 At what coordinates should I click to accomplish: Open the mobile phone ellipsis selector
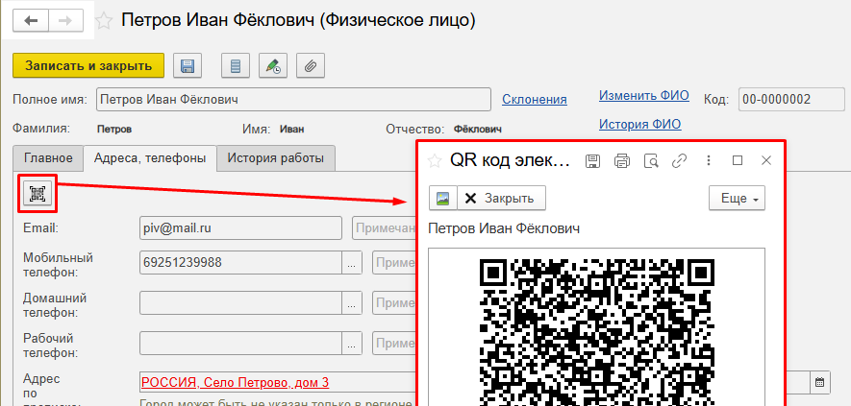pyautogui.click(x=352, y=263)
